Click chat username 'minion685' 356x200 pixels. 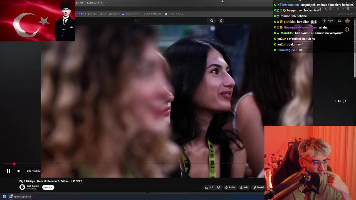(288, 16)
